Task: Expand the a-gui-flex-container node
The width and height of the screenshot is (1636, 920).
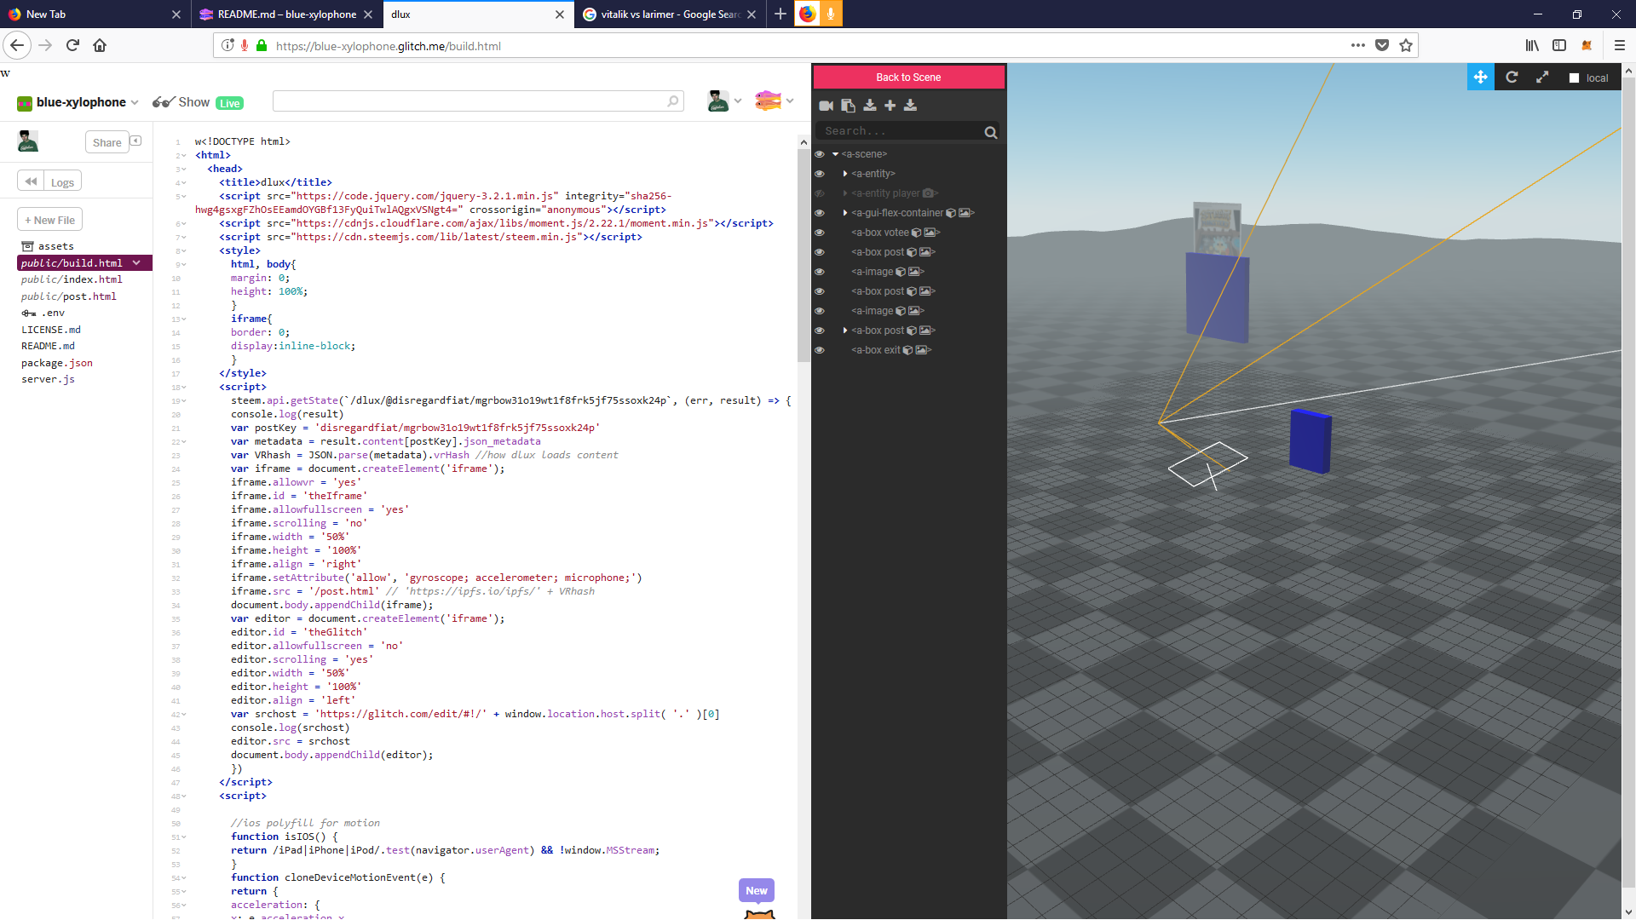Action: click(845, 213)
